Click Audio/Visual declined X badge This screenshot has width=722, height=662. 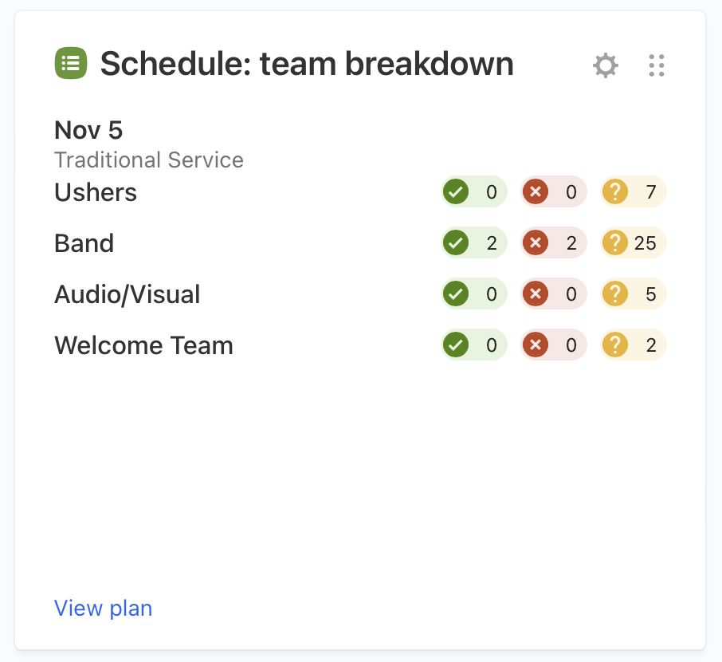pyautogui.click(x=554, y=294)
